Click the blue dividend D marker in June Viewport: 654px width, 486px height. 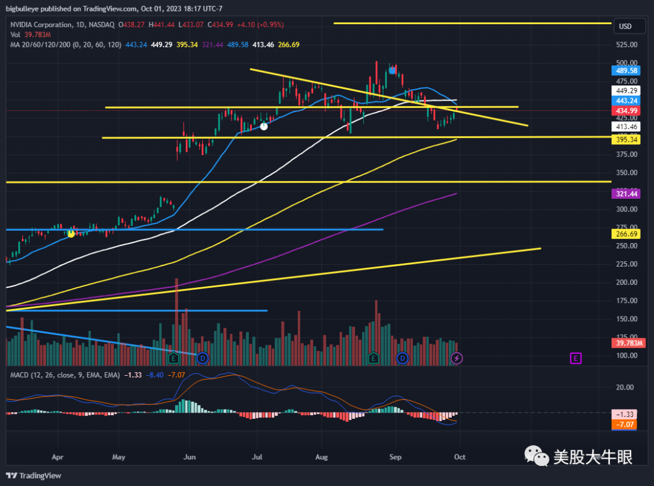[x=202, y=358]
